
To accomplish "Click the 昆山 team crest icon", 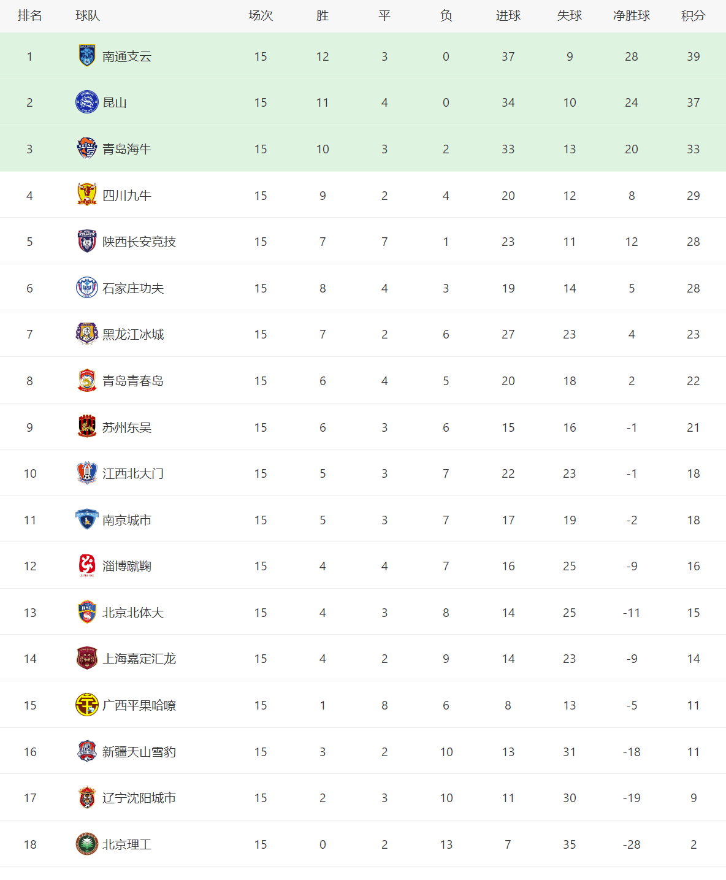I will click(87, 102).
